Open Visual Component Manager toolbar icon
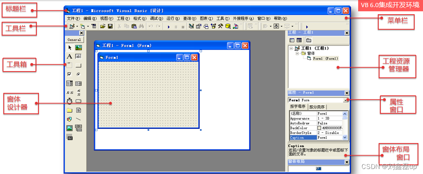Screen dimensions: 423x174 click(x=236, y=26)
